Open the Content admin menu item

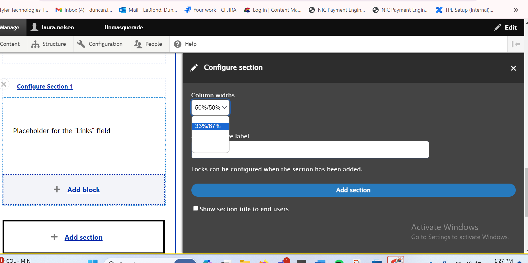pos(10,44)
